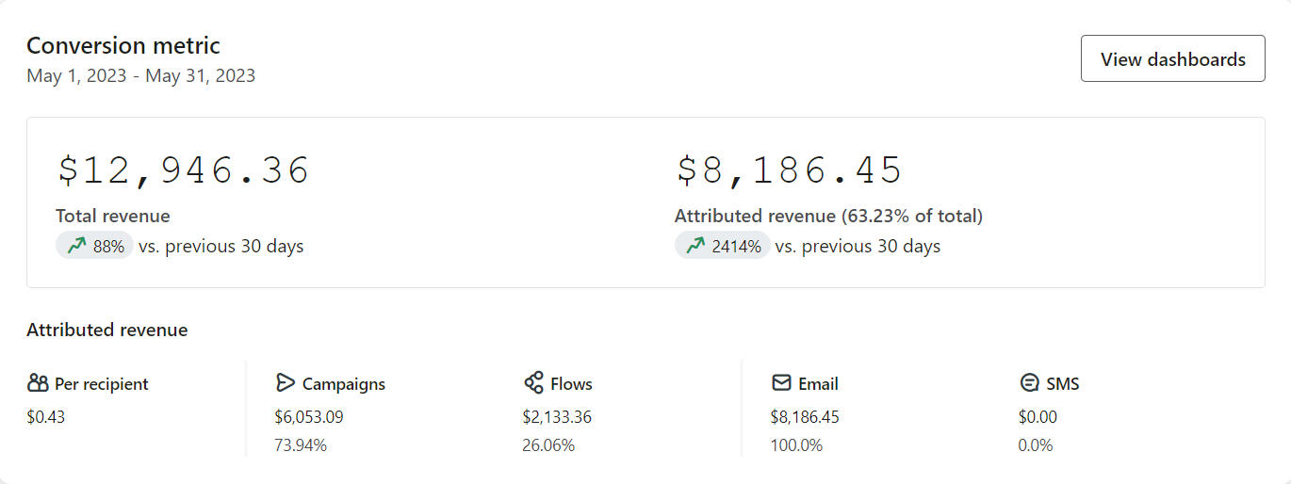
Task: Select the 2414% attributed revenue change badge
Action: 722,246
